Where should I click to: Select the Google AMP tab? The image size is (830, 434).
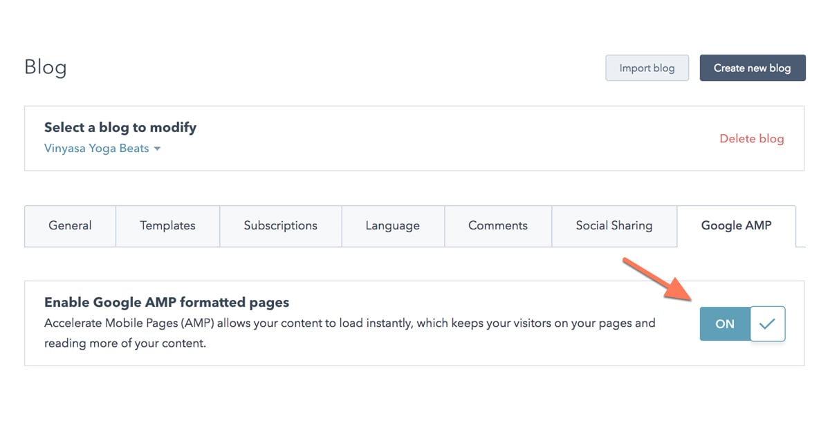click(736, 226)
